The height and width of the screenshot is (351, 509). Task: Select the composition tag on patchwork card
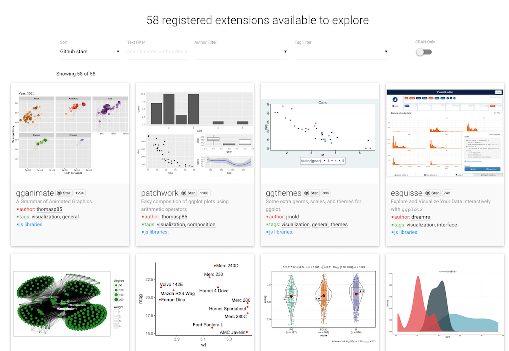pyautogui.click(x=201, y=224)
